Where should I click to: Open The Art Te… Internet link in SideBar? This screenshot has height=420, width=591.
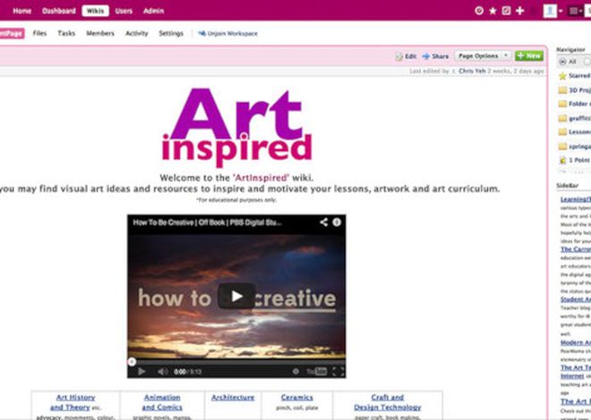click(x=576, y=372)
